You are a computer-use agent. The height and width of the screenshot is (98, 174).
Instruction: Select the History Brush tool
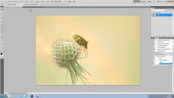(2, 29)
